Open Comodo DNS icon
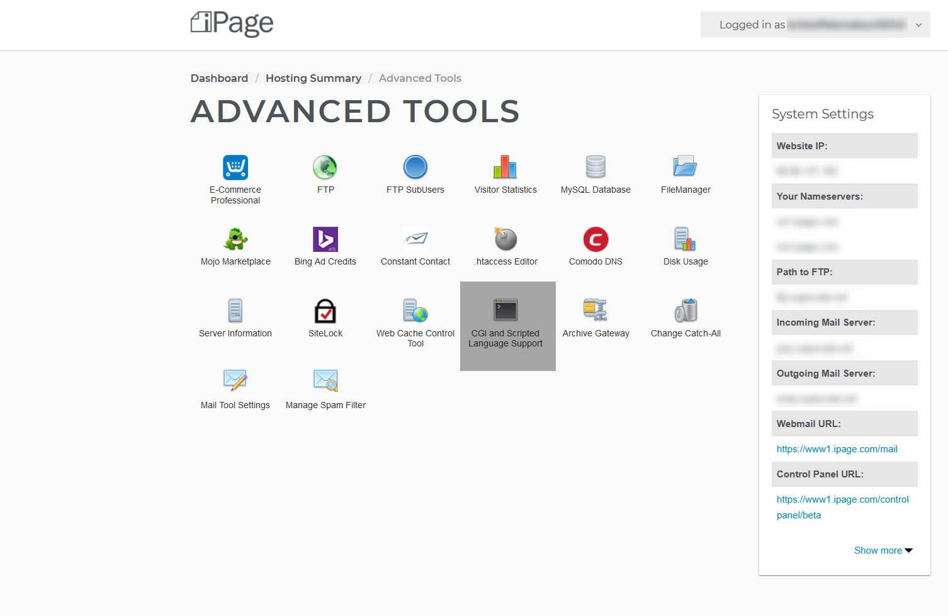This screenshot has width=948, height=616. (x=595, y=239)
